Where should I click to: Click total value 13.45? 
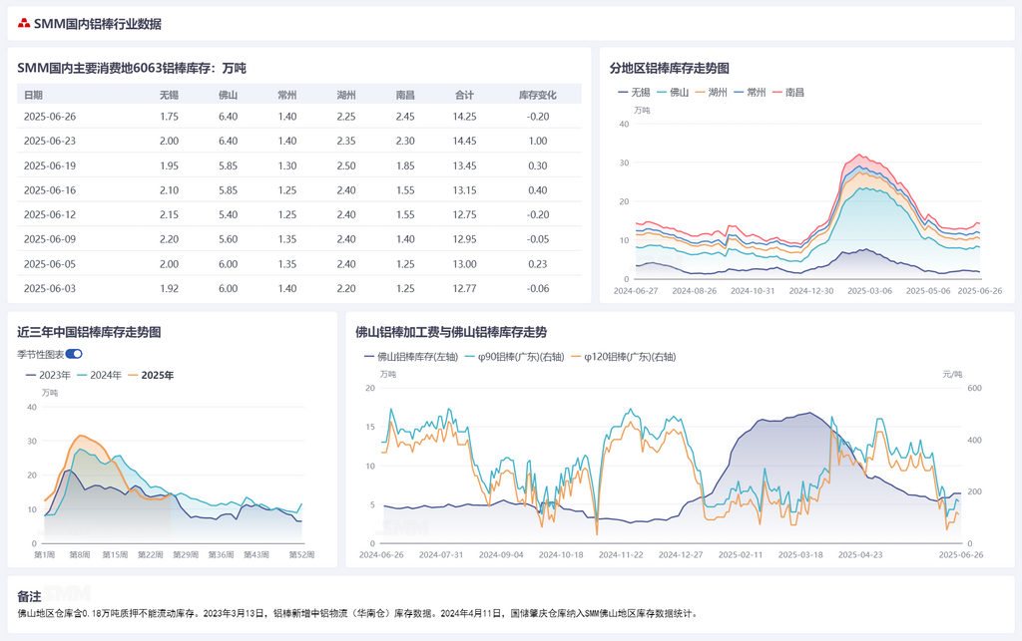(464, 165)
